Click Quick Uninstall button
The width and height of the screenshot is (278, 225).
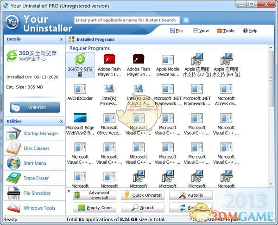coord(143,195)
